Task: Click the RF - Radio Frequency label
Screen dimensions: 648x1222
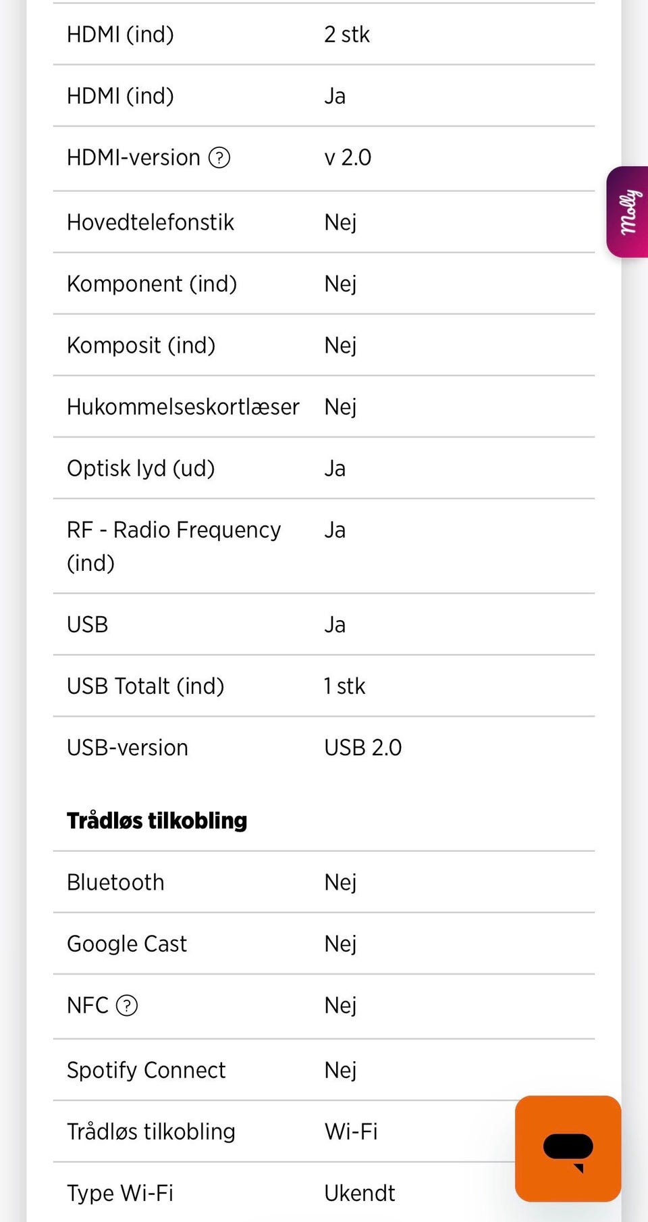Action: pos(173,530)
